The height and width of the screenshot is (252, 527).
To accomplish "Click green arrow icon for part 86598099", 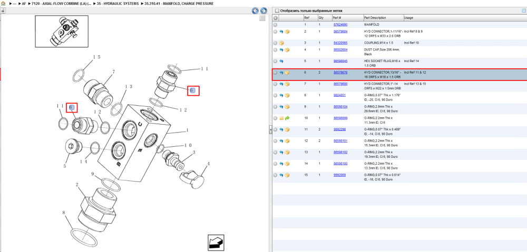I will pyautogui.click(x=287, y=118).
